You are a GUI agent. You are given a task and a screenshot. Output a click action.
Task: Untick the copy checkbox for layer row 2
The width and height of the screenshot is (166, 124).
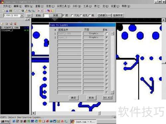(x=107, y=37)
